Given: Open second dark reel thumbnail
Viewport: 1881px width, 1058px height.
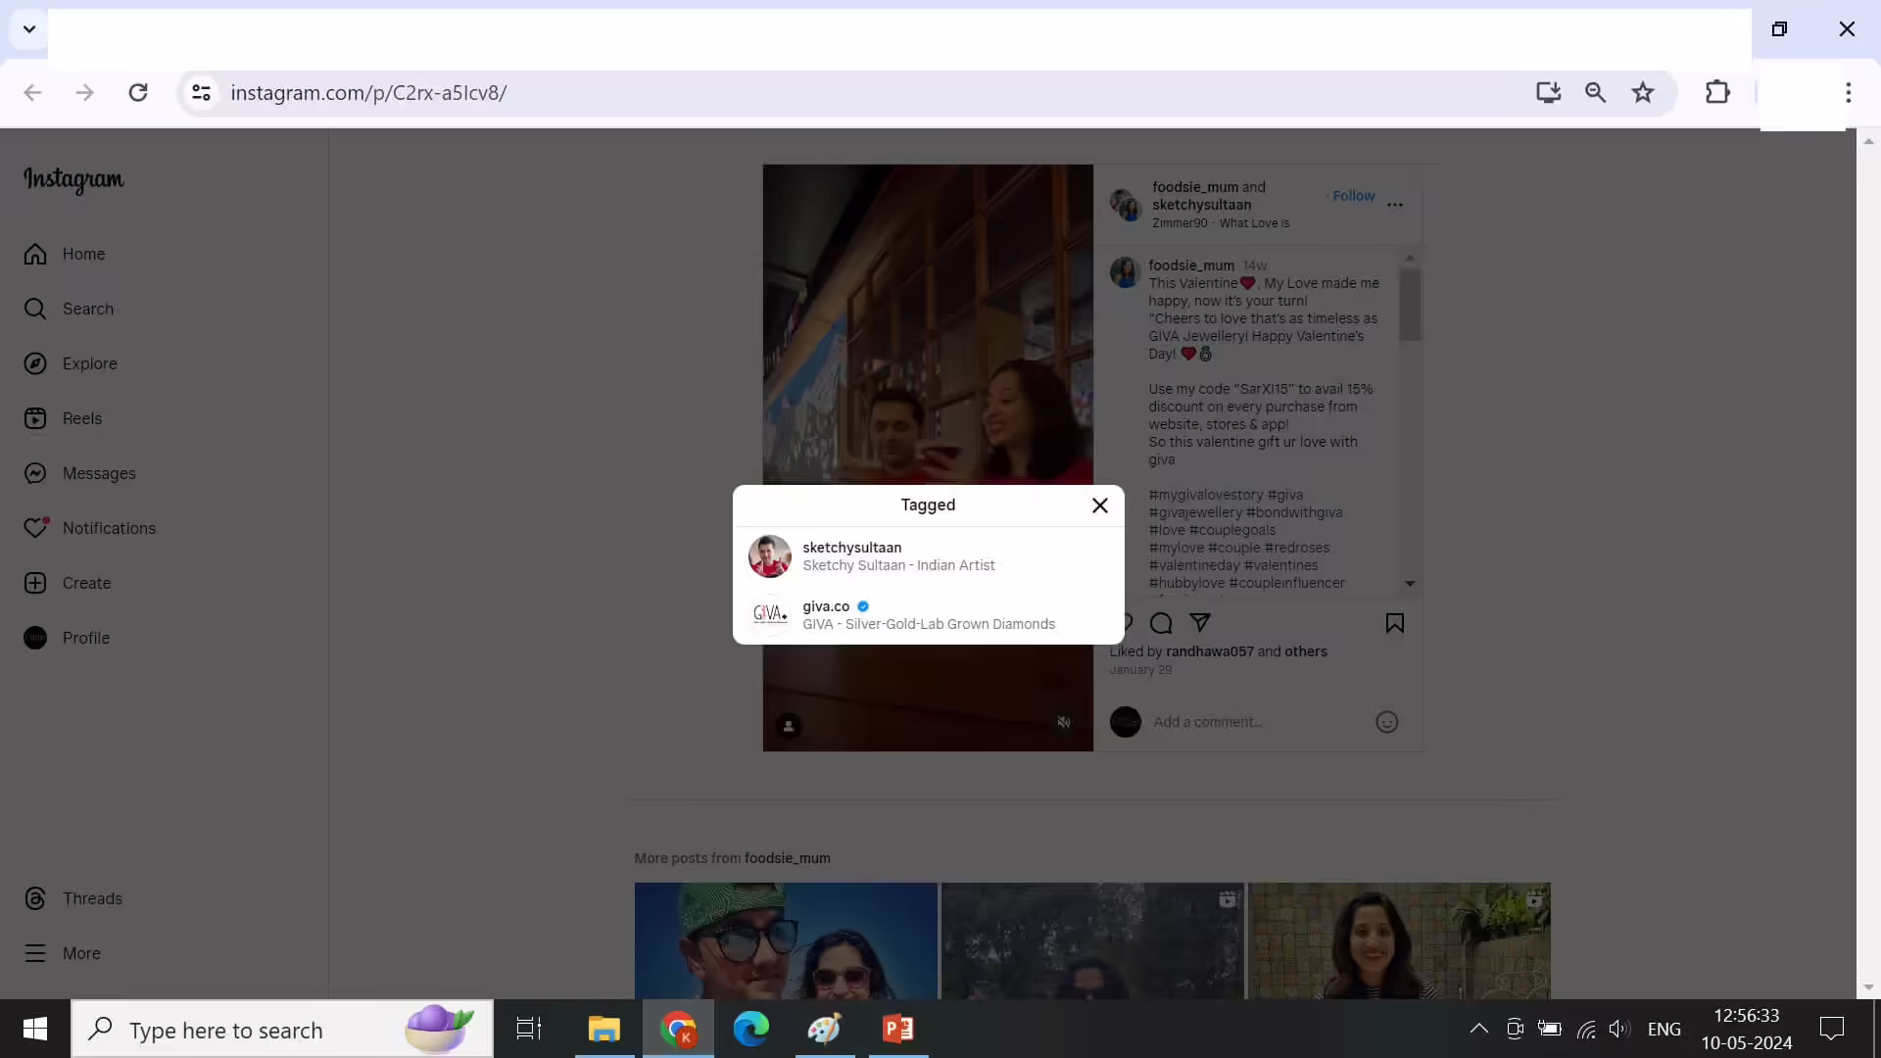Looking at the screenshot, I should 1092,940.
